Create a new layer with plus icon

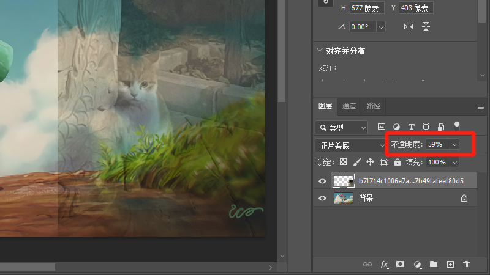pyautogui.click(x=450, y=265)
